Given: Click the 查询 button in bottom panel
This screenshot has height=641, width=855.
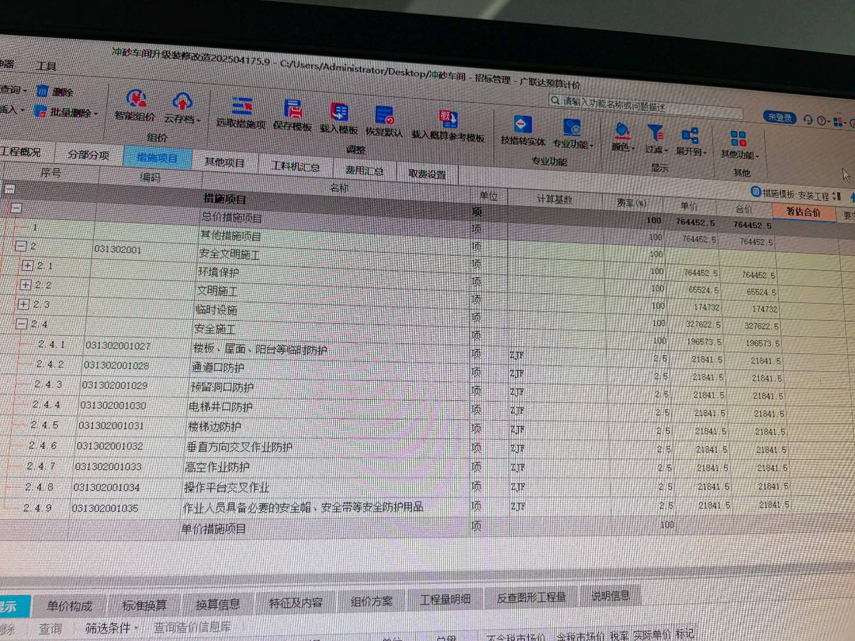Looking at the screenshot, I should click(50, 628).
